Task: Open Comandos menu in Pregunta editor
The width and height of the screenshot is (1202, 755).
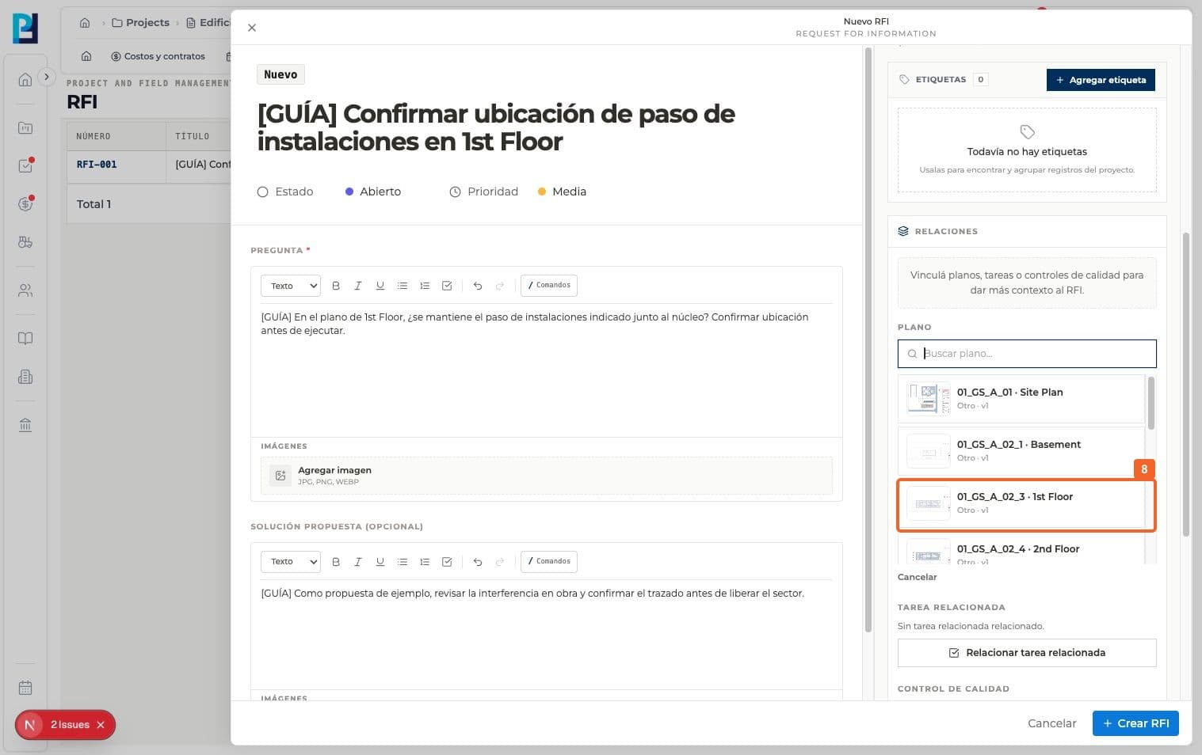Action: point(549,285)
